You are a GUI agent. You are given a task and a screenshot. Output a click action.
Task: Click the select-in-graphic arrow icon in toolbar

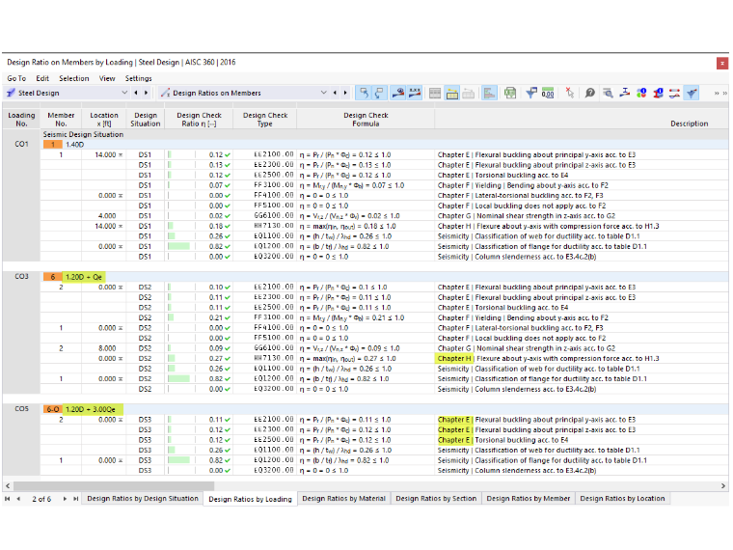(364, 93)
